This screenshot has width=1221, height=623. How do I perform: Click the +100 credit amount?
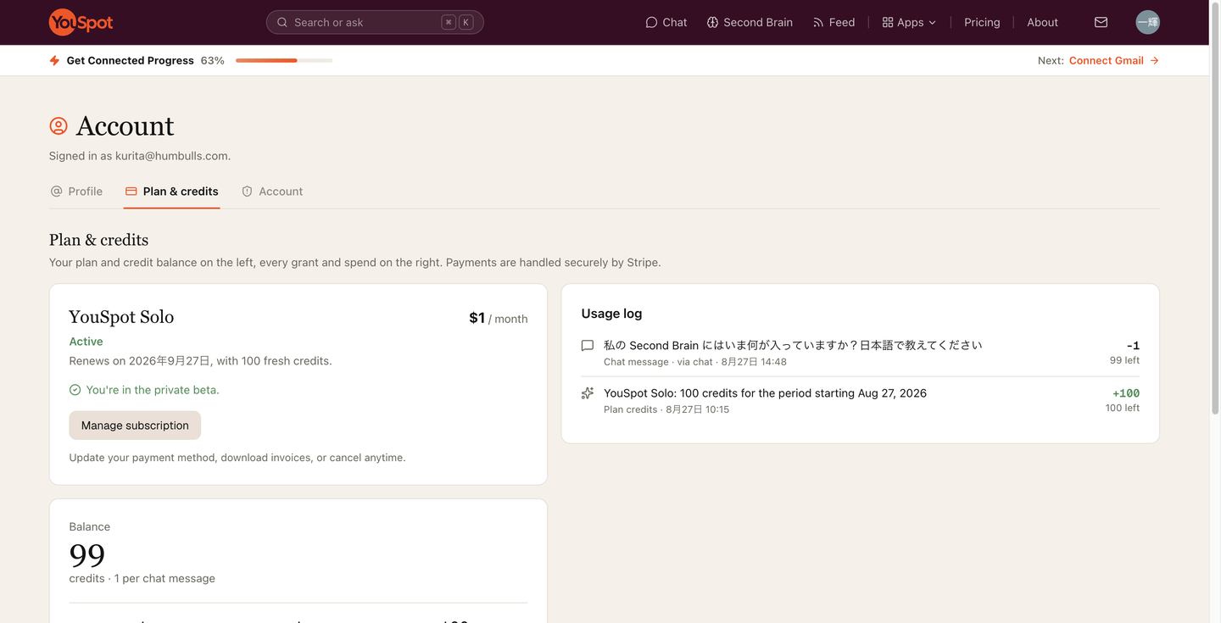click(x=1126, y=393)
